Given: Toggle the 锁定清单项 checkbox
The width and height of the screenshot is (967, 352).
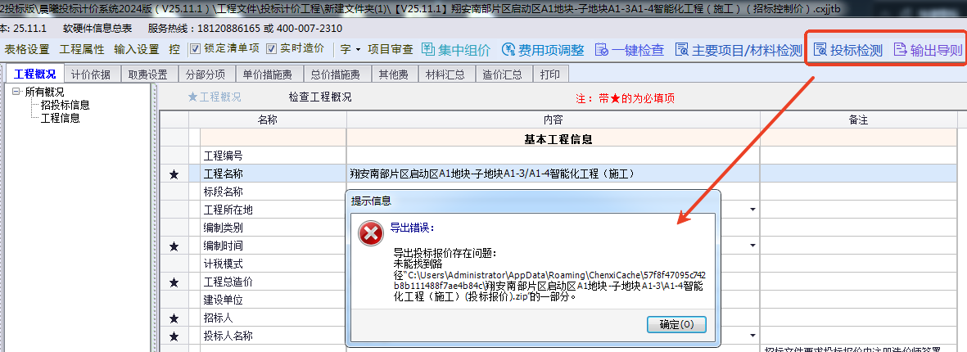Looking at the screenshot, I should pyautogui.click(x=195, y=49).
